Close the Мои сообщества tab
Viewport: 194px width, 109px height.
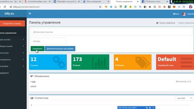(x=109, y=2)
